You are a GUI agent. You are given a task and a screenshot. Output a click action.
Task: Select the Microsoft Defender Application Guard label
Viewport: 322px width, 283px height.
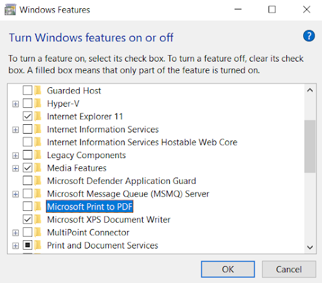[x=121, y=181]
